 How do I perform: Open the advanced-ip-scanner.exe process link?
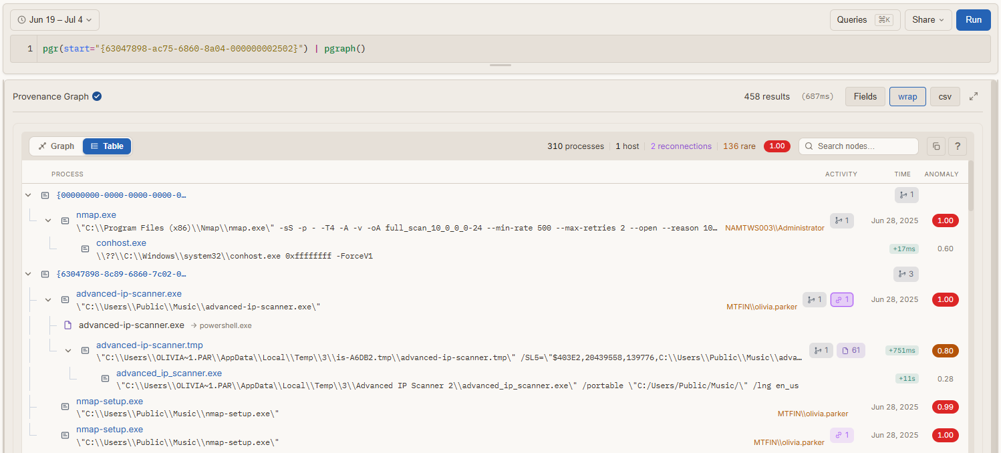pyautogui.click(x=129, y=294)
